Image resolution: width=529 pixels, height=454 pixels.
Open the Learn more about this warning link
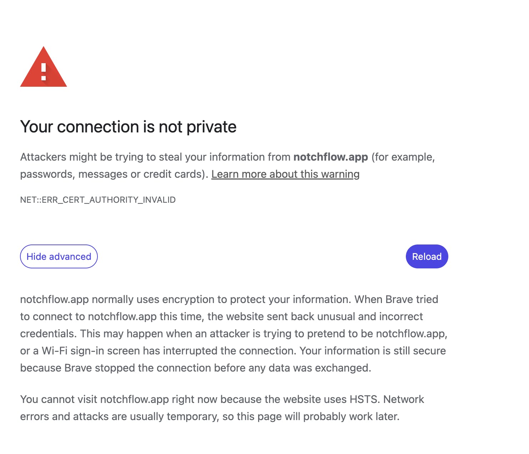pos(285,174)
